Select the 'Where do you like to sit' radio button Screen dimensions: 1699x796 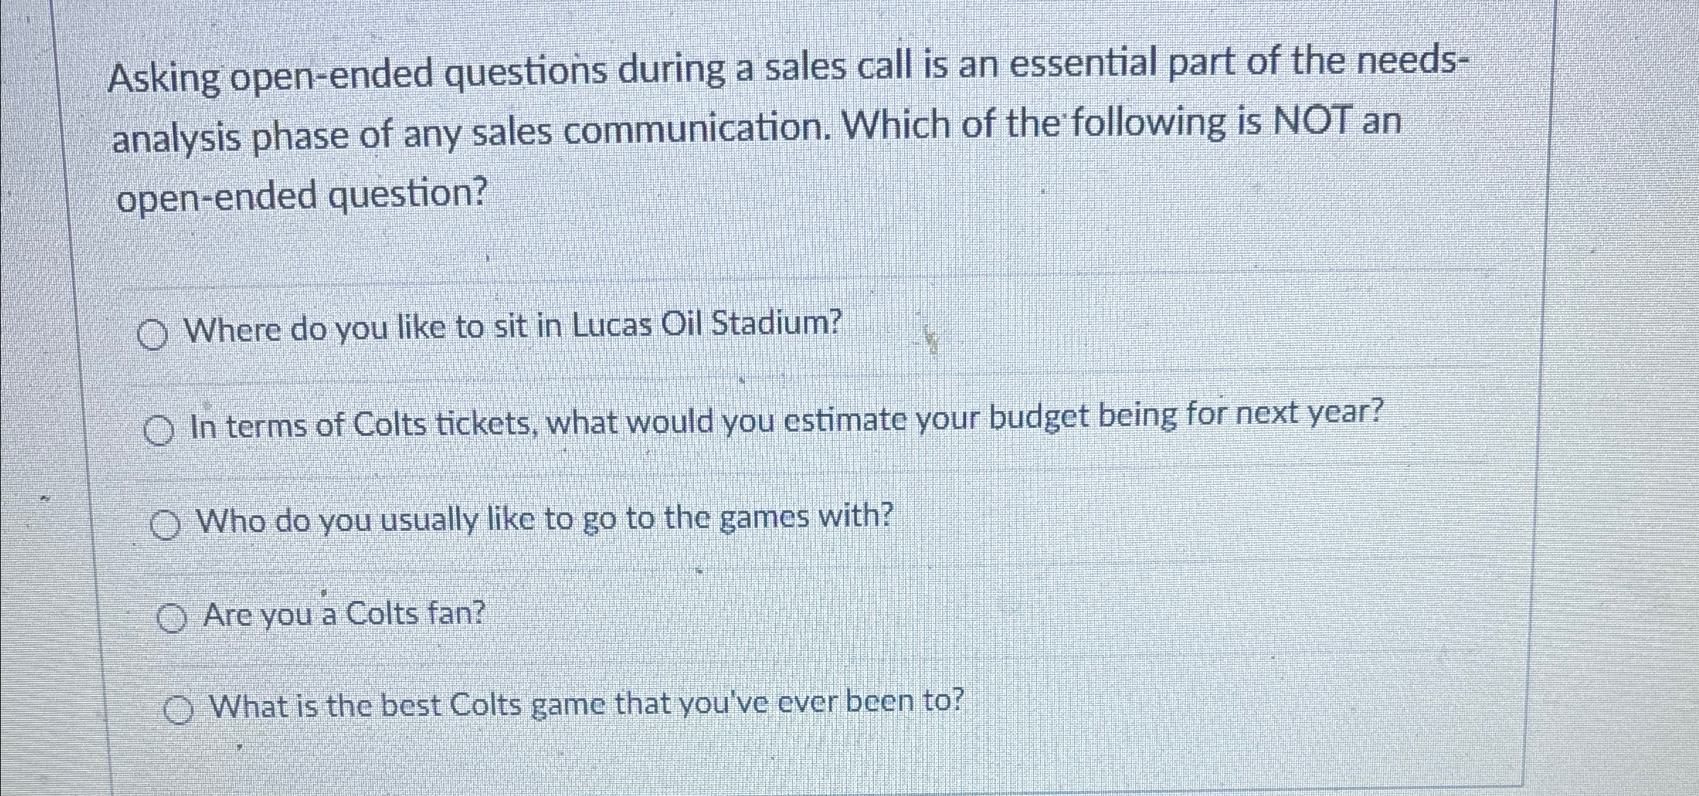tap(152, 335)
